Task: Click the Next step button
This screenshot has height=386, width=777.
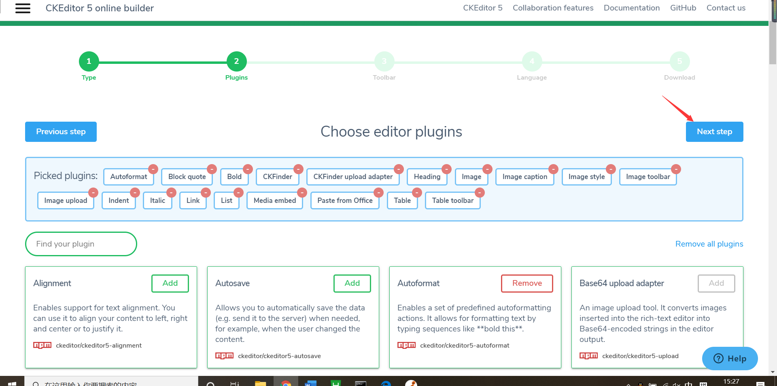Action: 714,131
